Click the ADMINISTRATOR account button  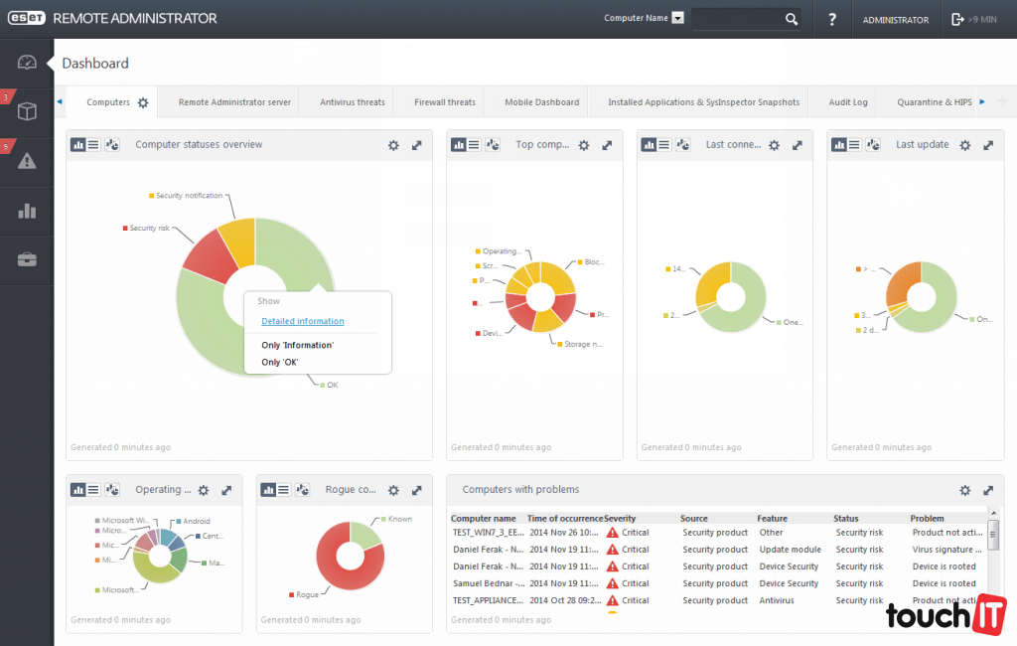click(x=896, y=20)
